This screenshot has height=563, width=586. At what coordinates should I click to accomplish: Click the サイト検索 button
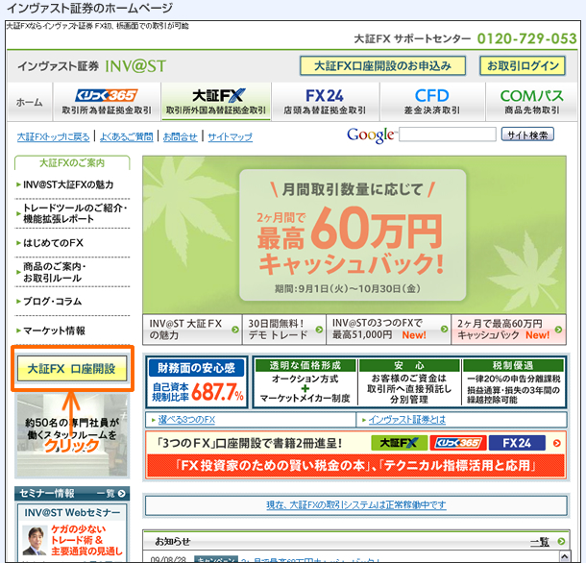pos(527,135)
